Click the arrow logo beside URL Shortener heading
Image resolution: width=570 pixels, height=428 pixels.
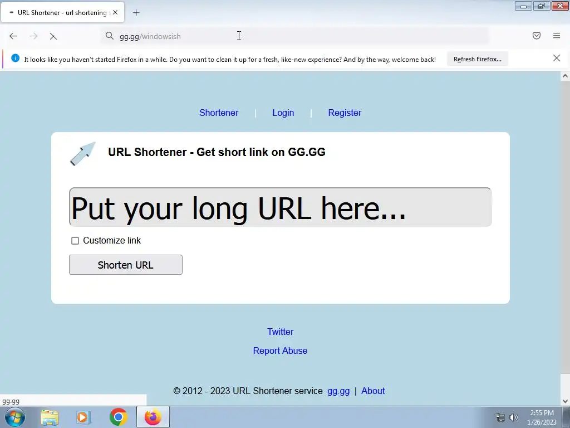tap(83, 154)
